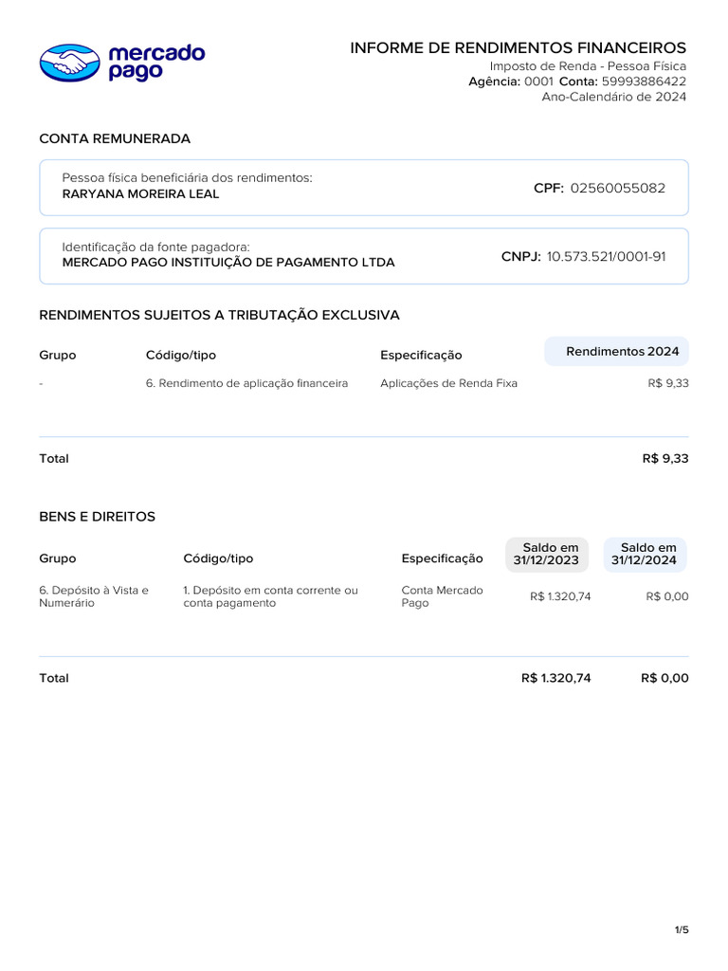Click the Saldo em 31/12/2023 column header

[546, 554]
